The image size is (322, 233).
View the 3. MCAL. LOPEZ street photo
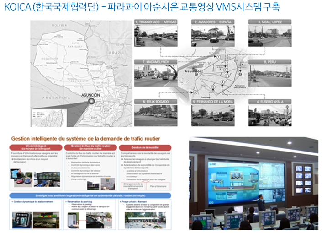270,34
